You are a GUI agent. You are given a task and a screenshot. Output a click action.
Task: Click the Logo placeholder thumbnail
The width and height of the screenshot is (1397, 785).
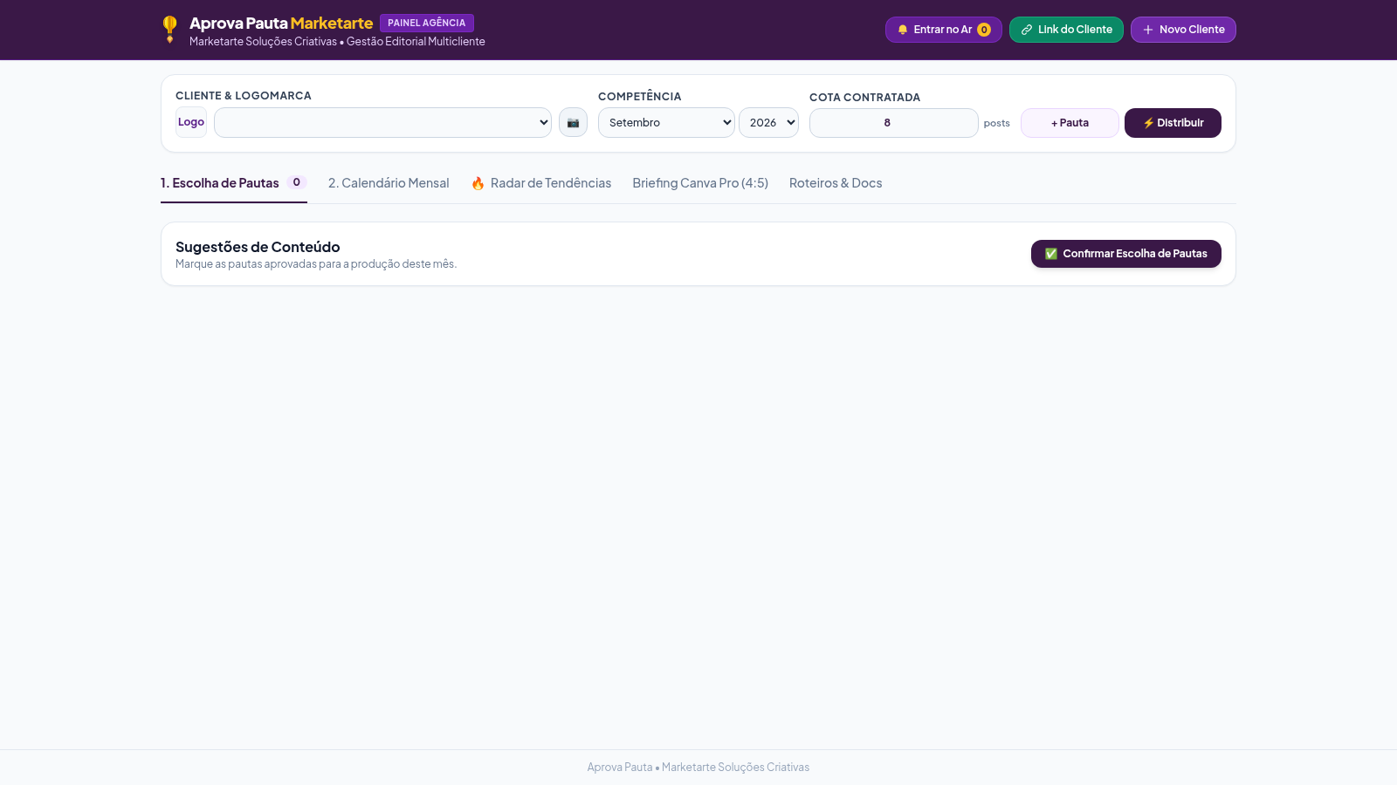pyautogui.click(x=191, y=122)
